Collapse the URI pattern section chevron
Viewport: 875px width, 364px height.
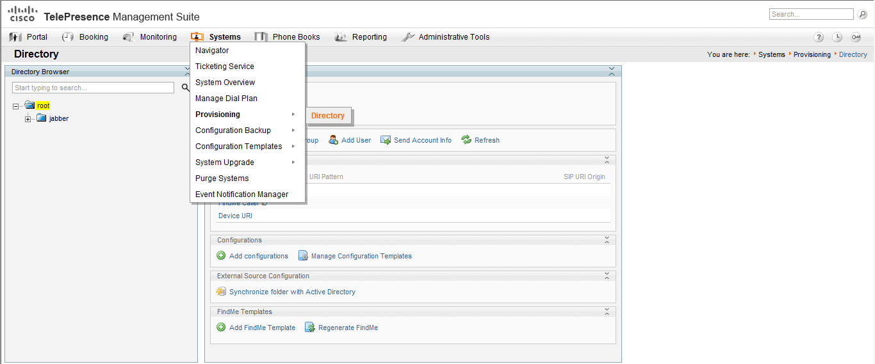pyautogui.click(x=607, y=159)
